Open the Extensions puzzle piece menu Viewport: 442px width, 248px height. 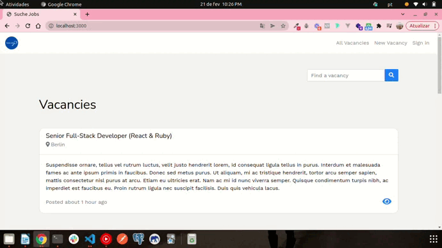pyautogui.click(x=379, y=26)
